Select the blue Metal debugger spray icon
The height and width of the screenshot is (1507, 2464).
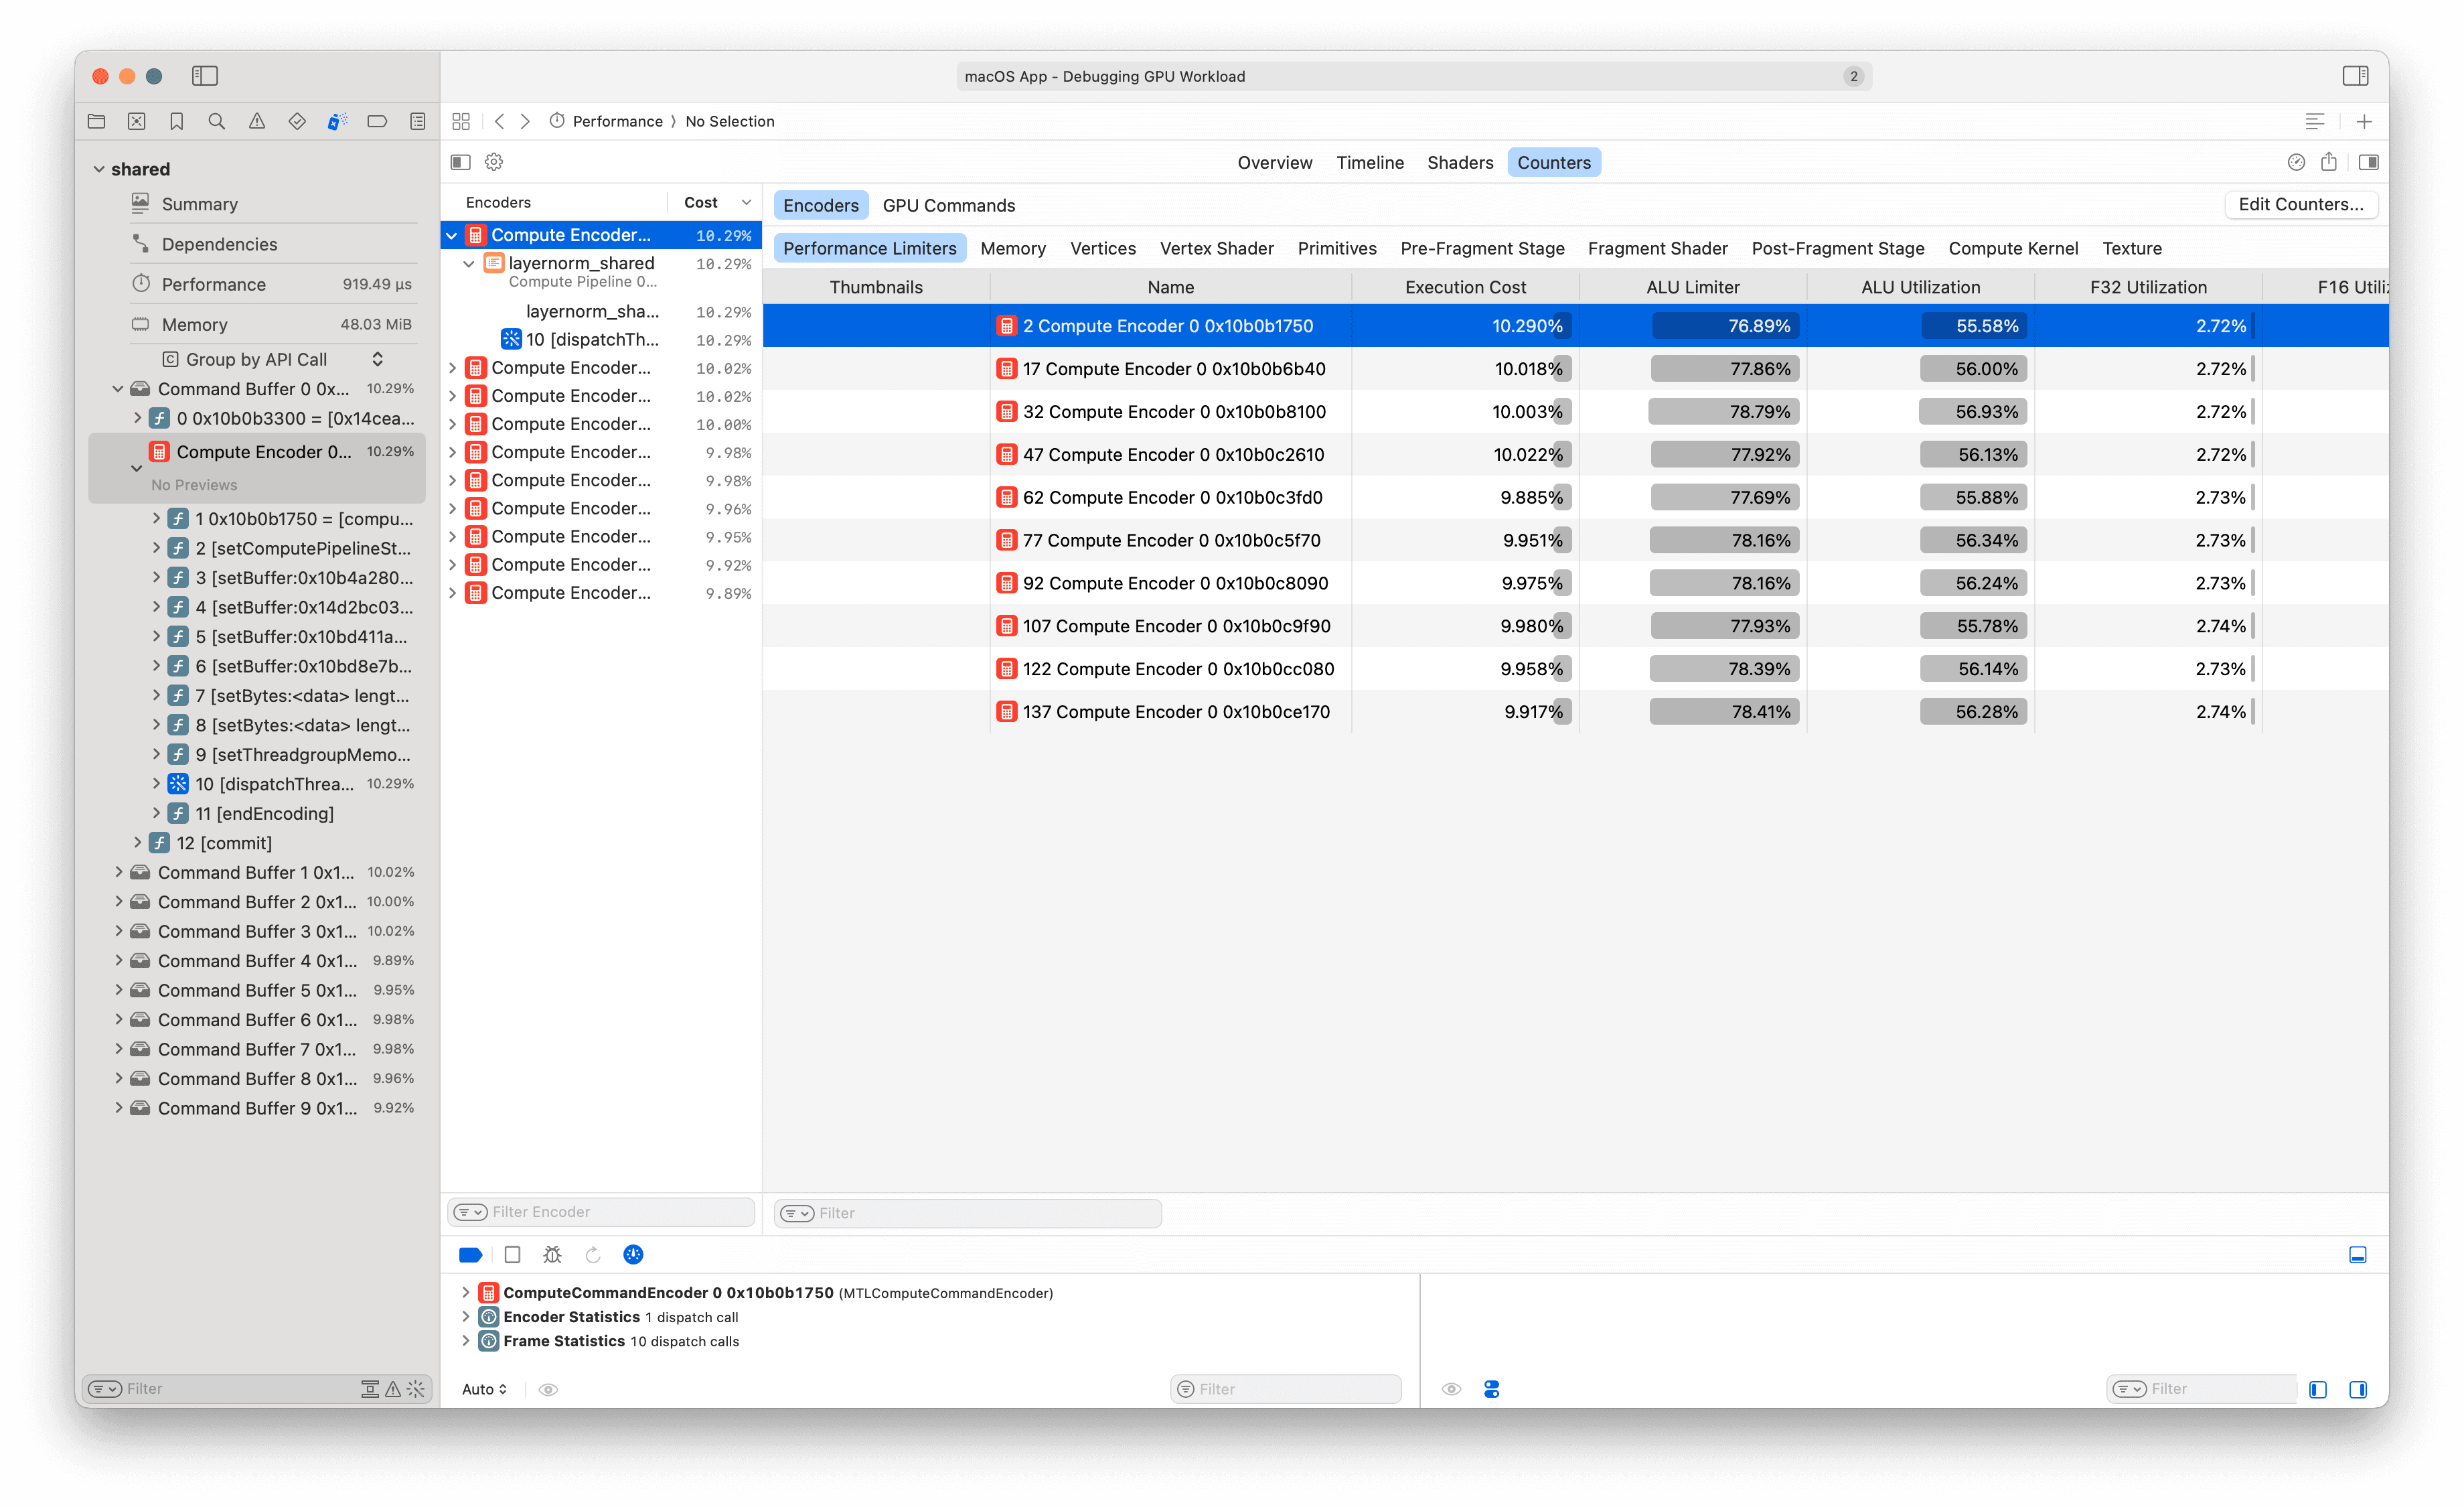click(x=337, y=121)
